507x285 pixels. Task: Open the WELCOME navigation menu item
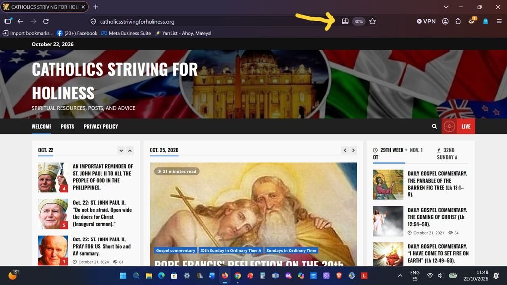42,126
